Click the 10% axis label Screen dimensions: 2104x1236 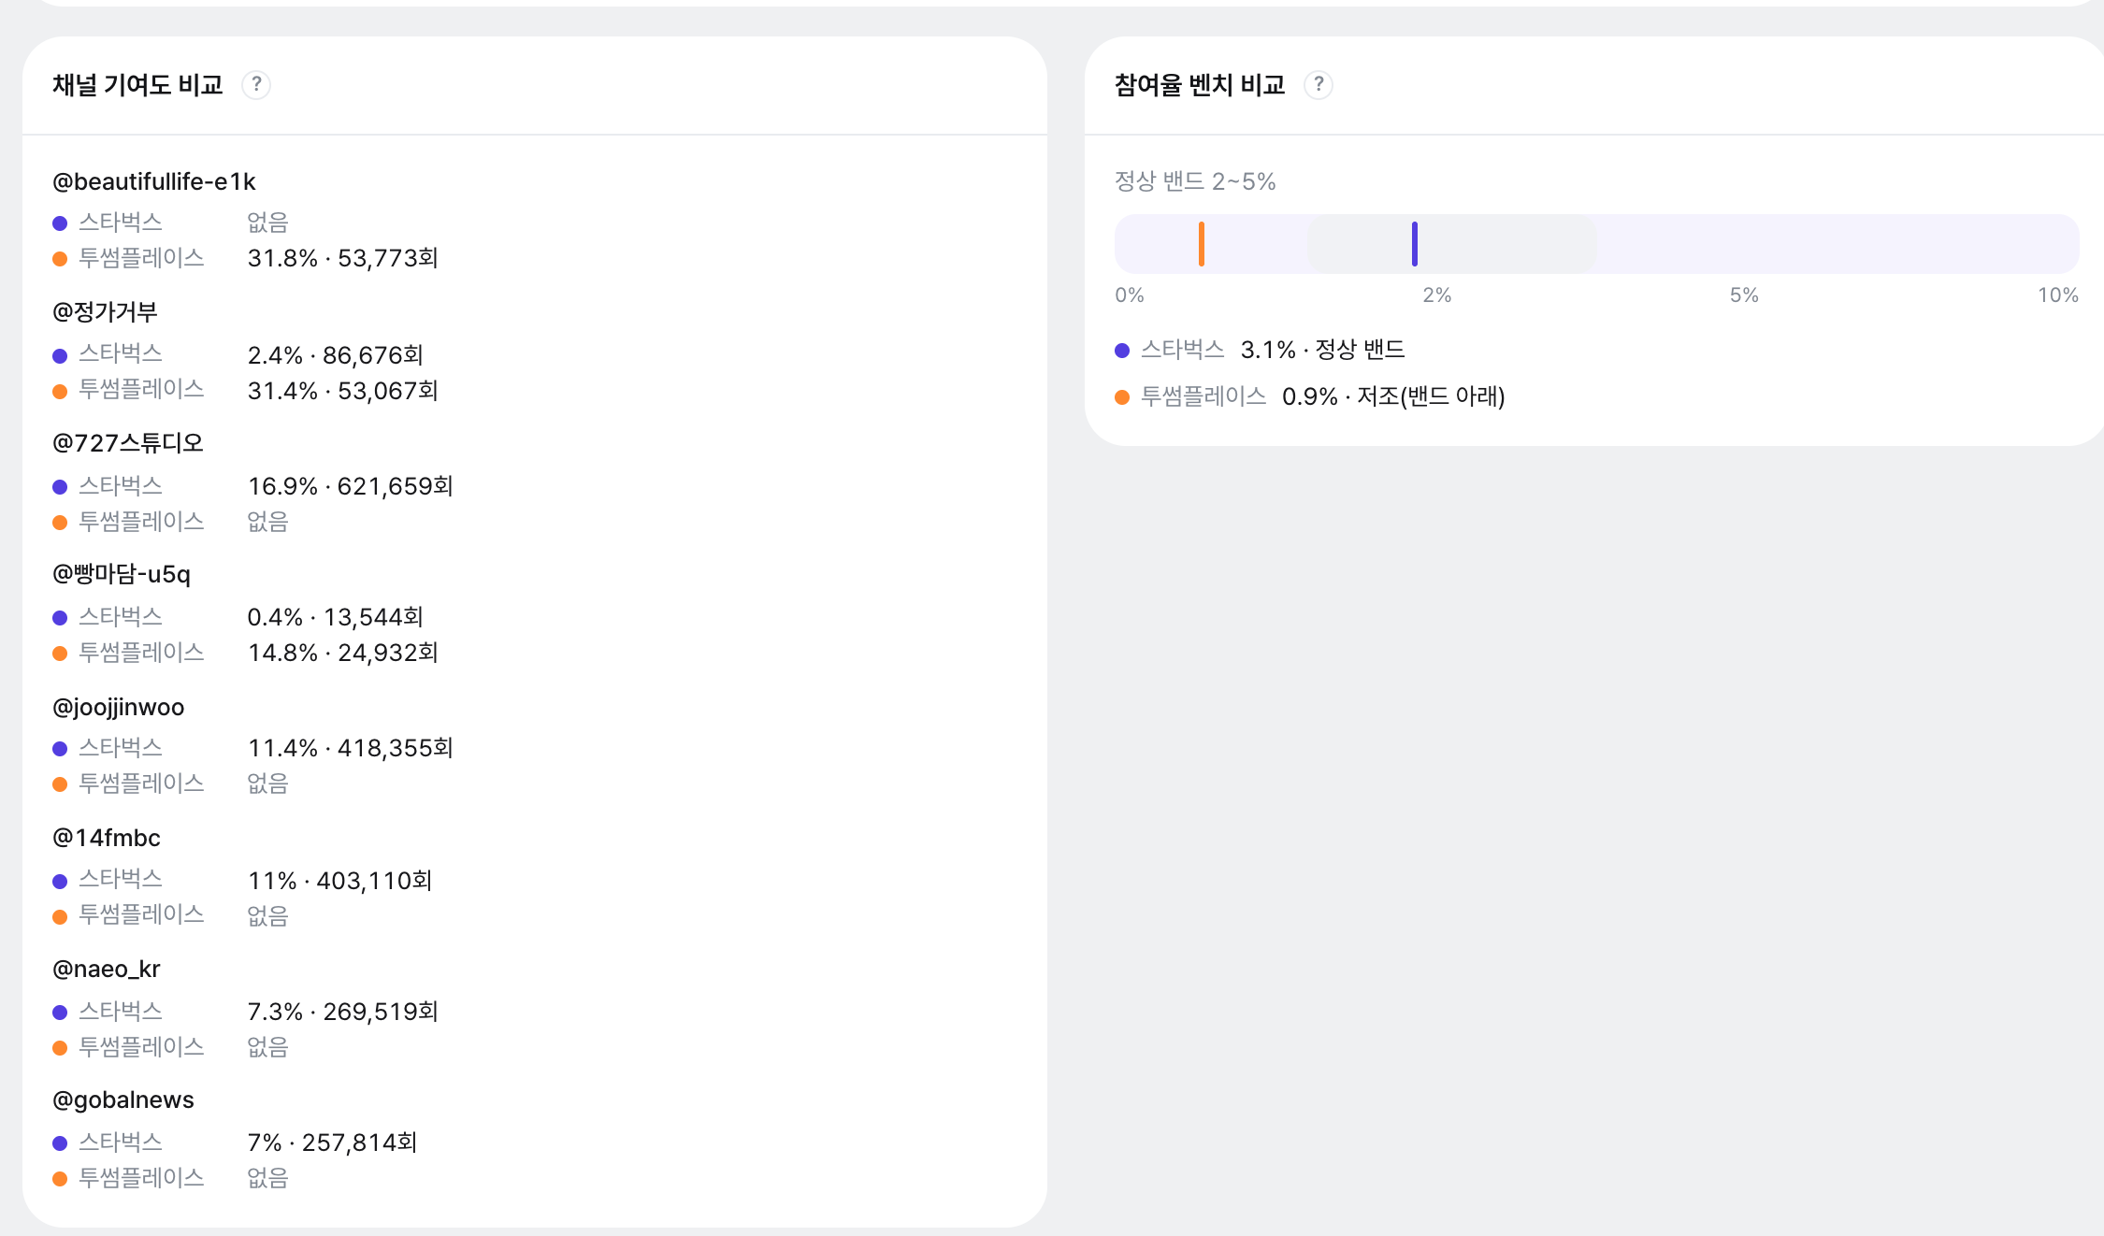point(2058,295)
